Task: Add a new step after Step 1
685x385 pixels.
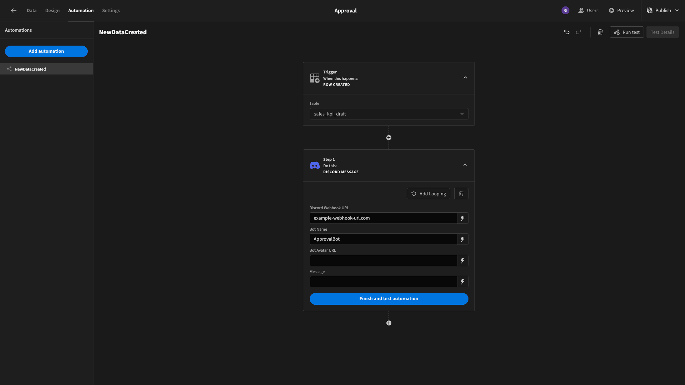Action: [x=389, y=323]
